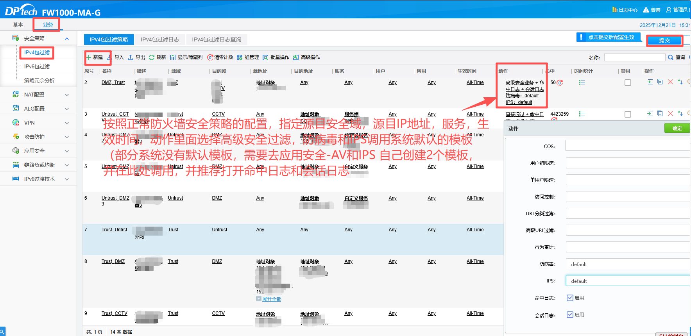This screenshot has width=691, height=336.
Task: Open time statistics list for policy 3
Action: pos(582,114)
